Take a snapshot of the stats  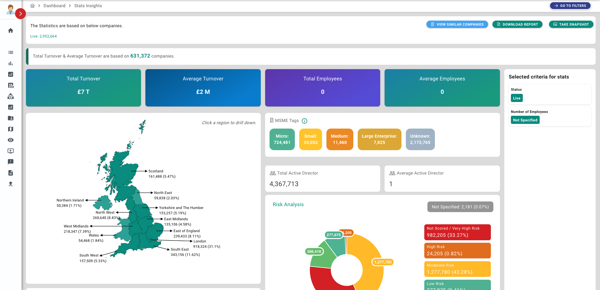coord(571,24)
